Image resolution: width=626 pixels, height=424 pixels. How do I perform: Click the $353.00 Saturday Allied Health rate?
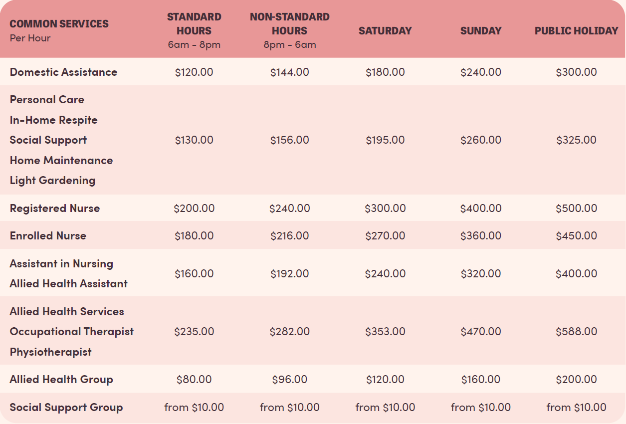coord(385,331)
